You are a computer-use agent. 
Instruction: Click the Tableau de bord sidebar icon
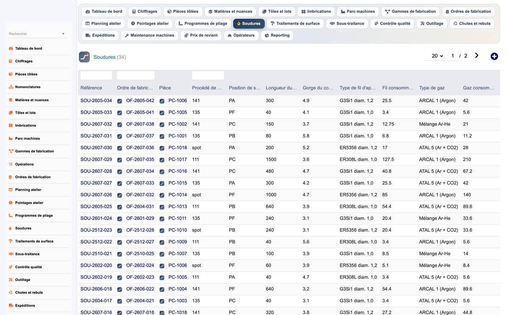(11, 48)
